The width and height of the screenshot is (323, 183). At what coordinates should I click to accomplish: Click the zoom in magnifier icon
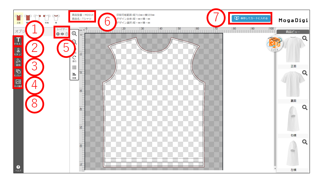[x=74, y=34]
